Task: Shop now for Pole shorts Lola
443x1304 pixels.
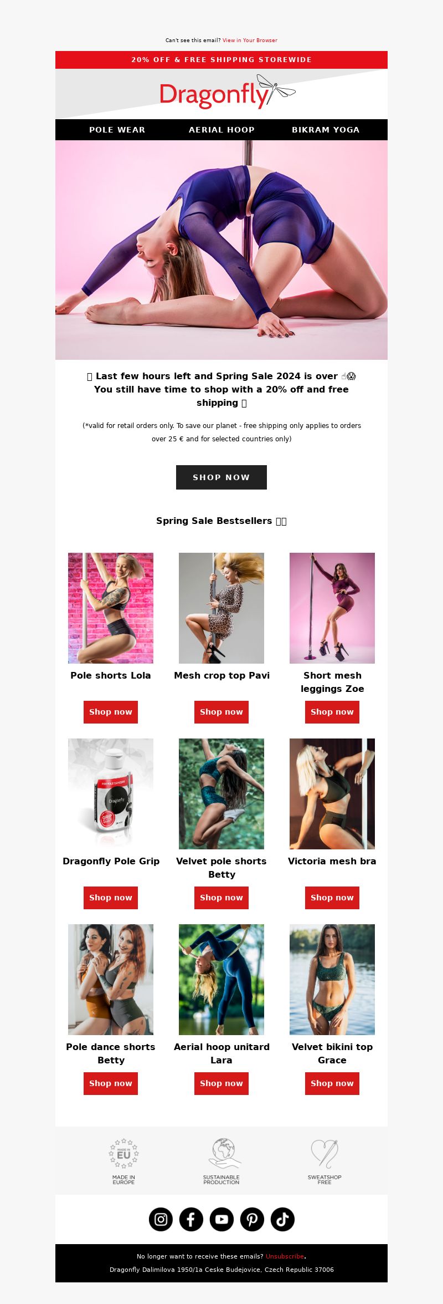Action: click(x=111, y=712)
